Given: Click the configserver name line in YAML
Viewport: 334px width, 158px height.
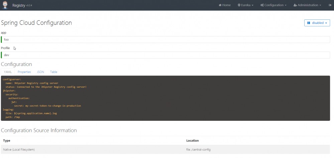Looking at the screenshot, I should (x=32, y=83).
